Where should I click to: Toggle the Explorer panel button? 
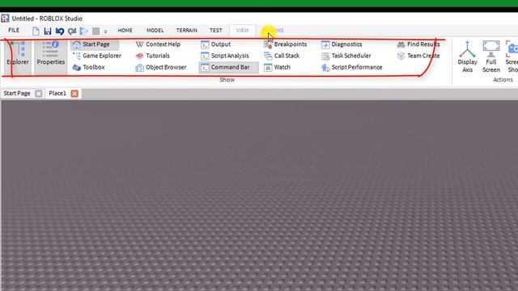(x=18, y=57)
